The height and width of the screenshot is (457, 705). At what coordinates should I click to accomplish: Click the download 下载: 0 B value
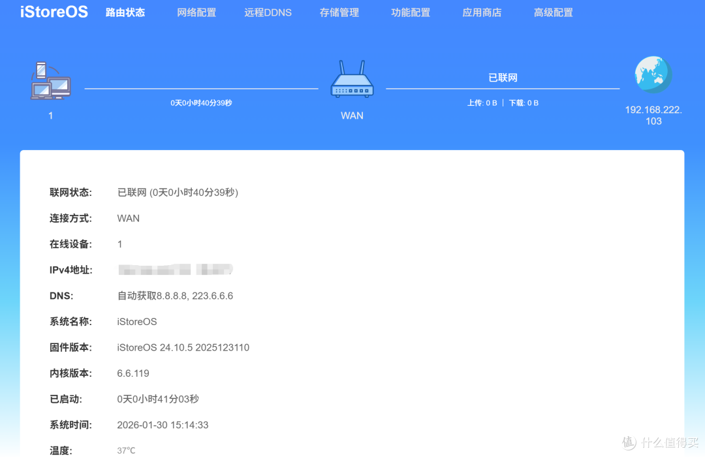(524, 103)
